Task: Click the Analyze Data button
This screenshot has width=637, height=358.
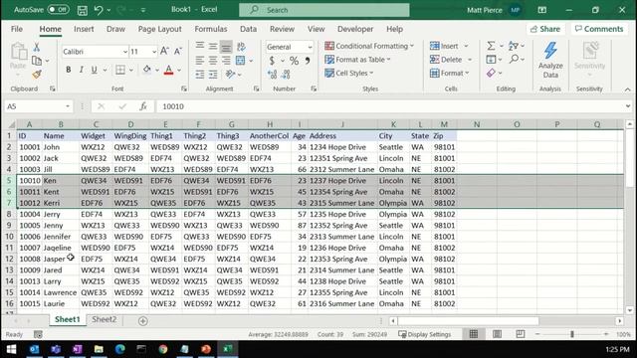Action: pos(550,60)
